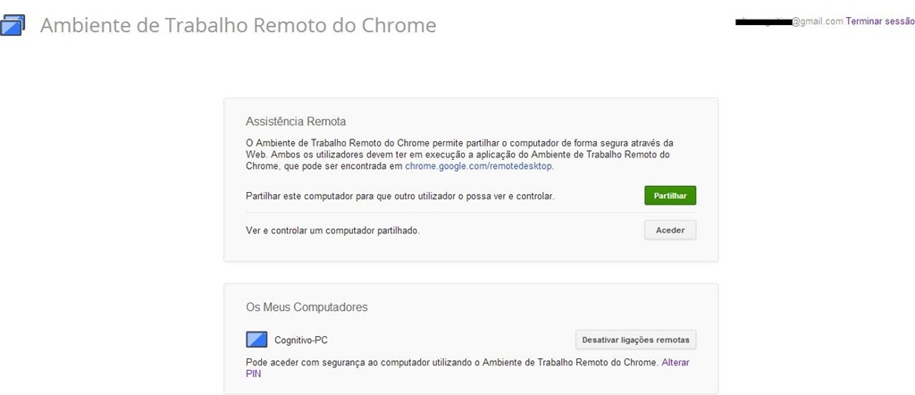Screen dimensions: 915x395
Task: Click the 'Partilhar este computador' description text
Action: coord(400,197)
